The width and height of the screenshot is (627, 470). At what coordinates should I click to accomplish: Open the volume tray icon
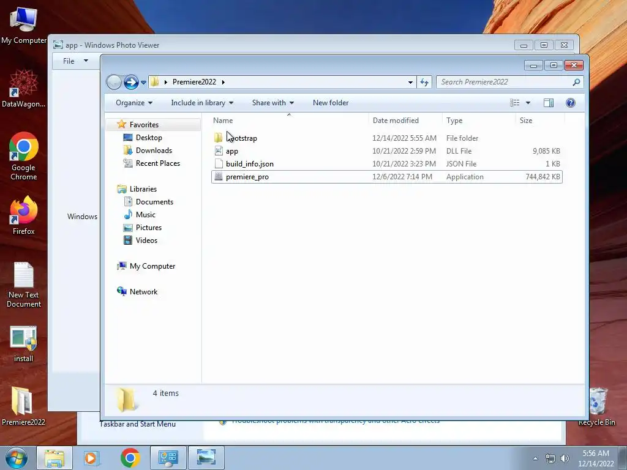pyautogui.click(x=565, y=458)
